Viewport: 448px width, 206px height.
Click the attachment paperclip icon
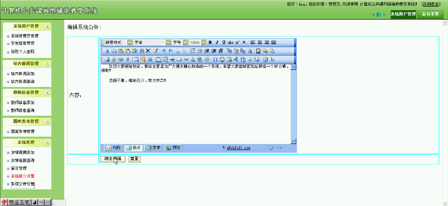coord(128,60)
